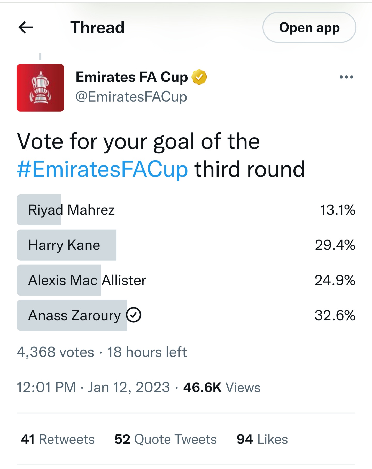Open the three-dots more options menu
Viewport: 372px width, 469px height.
(x=346, y=77)
